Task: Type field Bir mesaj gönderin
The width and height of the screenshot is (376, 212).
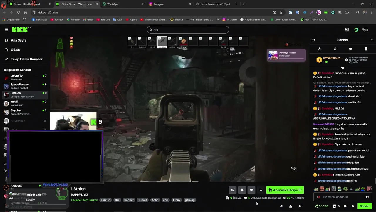Action: (x=343, y=197)
